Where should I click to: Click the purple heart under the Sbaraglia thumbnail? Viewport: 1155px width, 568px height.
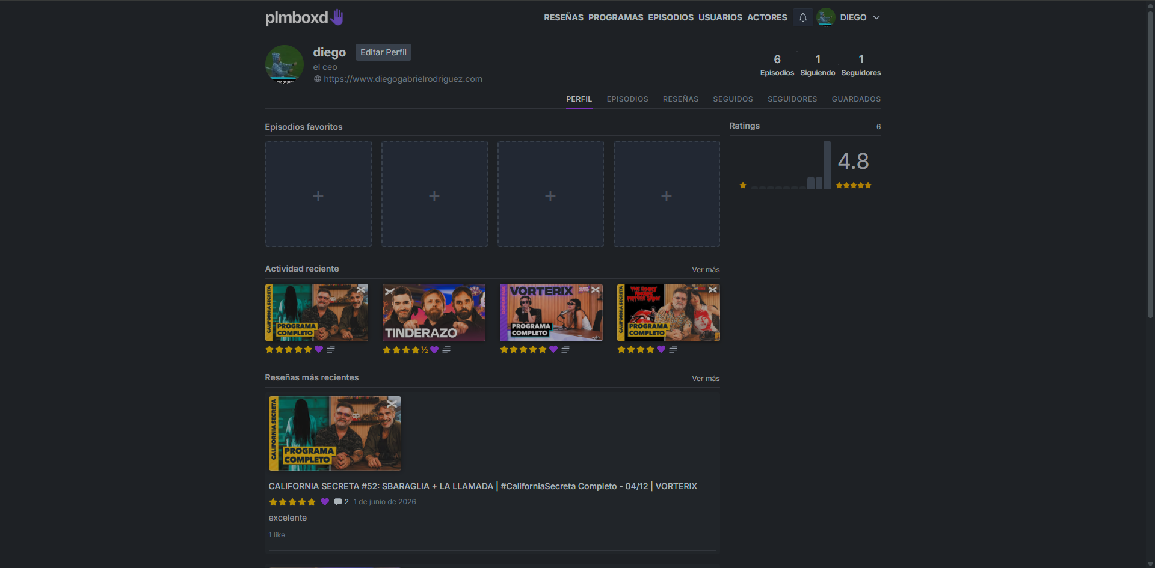click(319, 349)
